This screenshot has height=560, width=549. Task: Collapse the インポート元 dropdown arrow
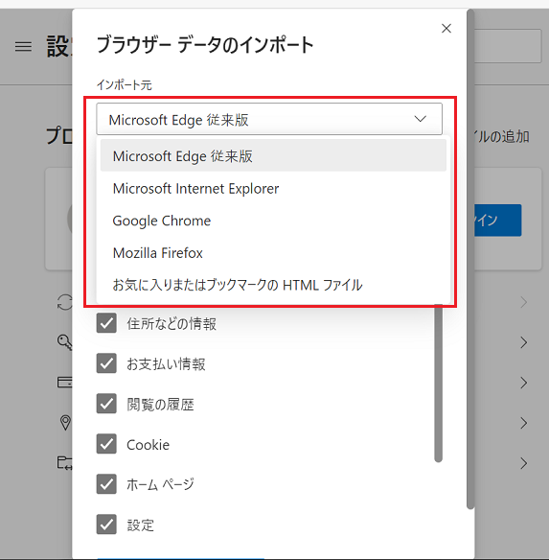pos(421,119)
